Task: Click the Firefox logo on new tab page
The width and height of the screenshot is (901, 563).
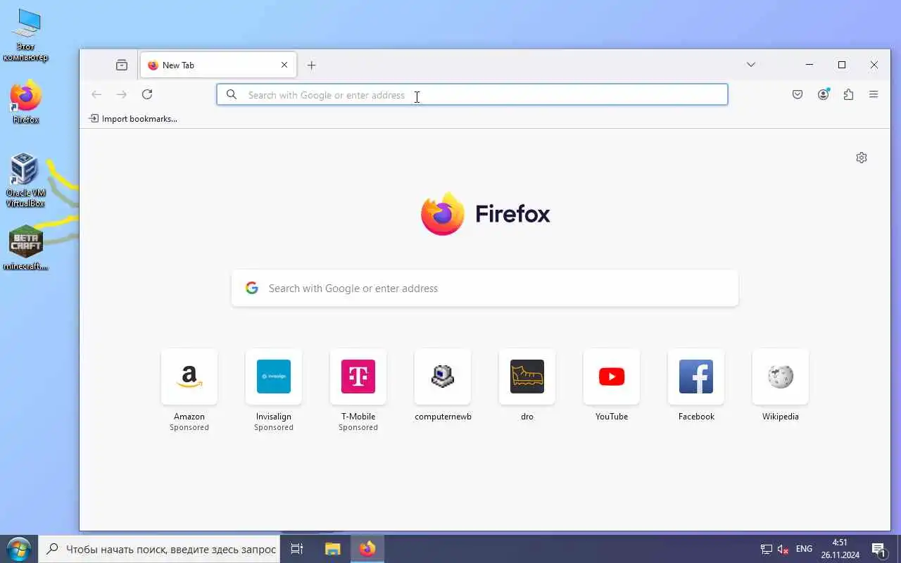Action: pyautogui.click(x=486, y=213)
